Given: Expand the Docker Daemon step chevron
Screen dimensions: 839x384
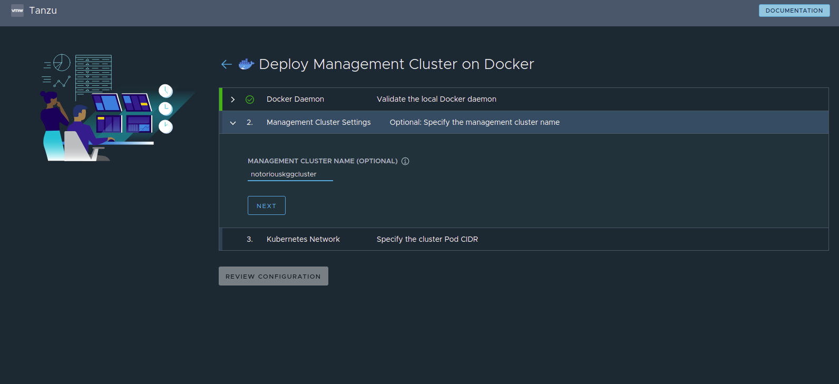Looking at the screenshot, I should [233, 100].
